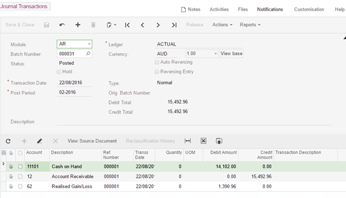Open the Notes page icon
The image size is (346, 198).
(x=184, y=10)
